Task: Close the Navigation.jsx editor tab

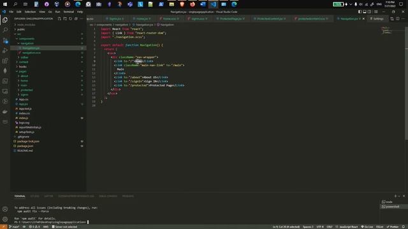Action: point(363,18)
